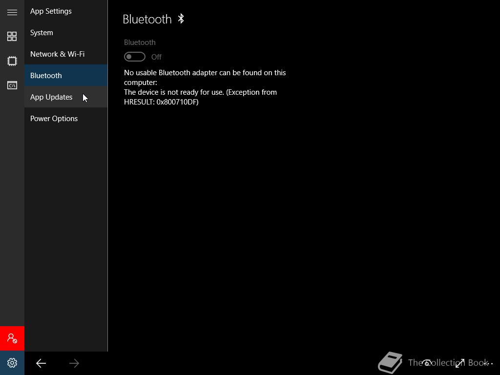Image resolution: width=500 pixels, height=375 pixels.
Task: Toggle the Bluetooth switch on
Action: pyautogui.click(x=135, y=57)
